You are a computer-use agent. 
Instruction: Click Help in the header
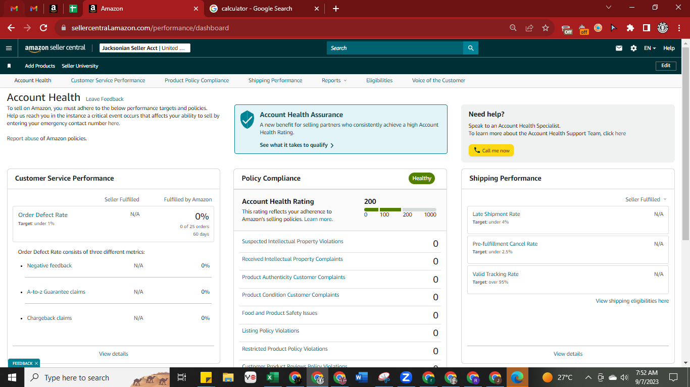(669, 48)
